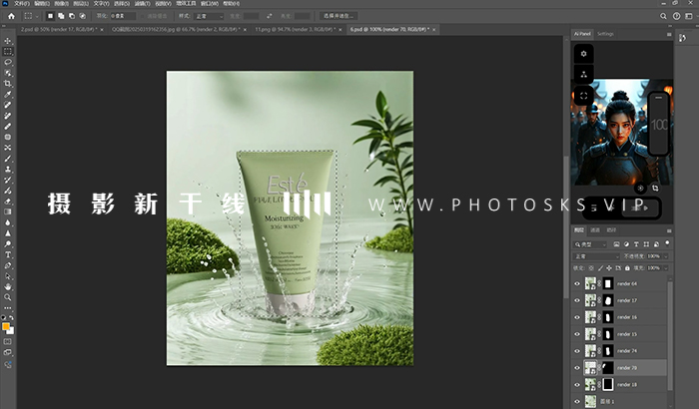Expand the layer fill dropdown arrow
699x409 pixels.
point(666,268)
